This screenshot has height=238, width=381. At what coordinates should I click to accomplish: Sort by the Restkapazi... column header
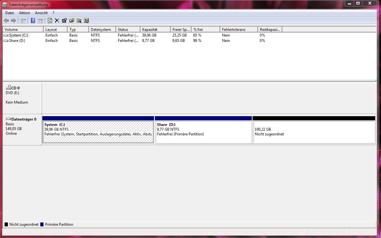coord(270,29)
